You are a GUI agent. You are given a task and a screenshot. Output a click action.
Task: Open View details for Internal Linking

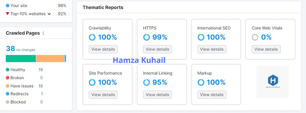(x=157, y=95)
